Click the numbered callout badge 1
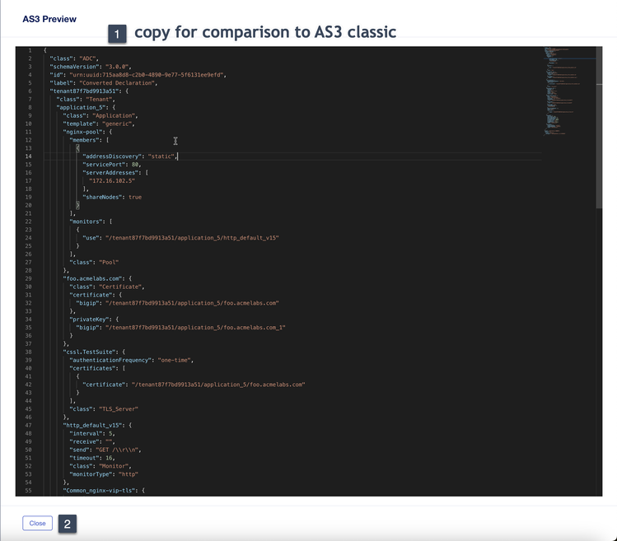 [x=117, y=34]
